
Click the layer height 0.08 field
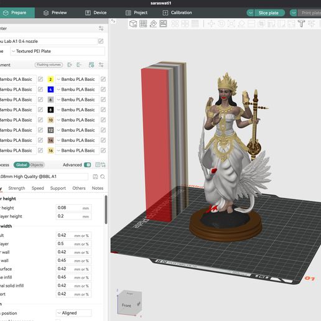73,208
